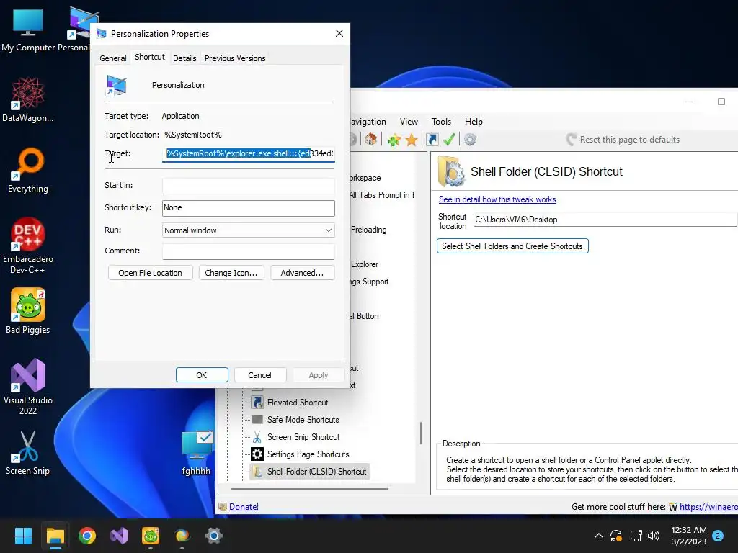The image size is (738, 553).
Task: Open the notification badge in taskbar
Action: coord(718,536)
